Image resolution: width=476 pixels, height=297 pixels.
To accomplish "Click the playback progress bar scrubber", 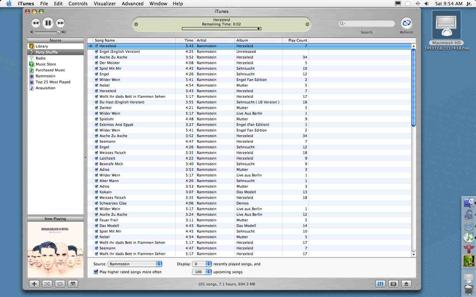I will pos(259,29).
